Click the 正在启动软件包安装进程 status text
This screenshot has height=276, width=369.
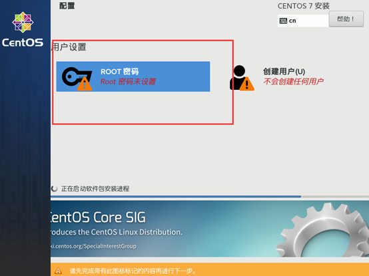click(95, 189)
